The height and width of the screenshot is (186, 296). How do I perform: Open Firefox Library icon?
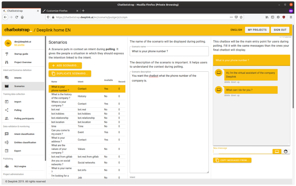coord(267,17)
